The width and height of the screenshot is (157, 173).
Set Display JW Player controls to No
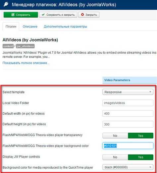(x=115, y=157)
